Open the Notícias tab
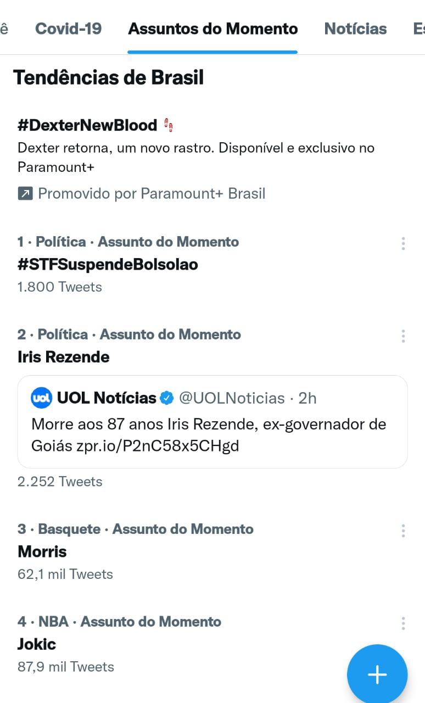The image size is (425, 703). [x=355, y=29]
